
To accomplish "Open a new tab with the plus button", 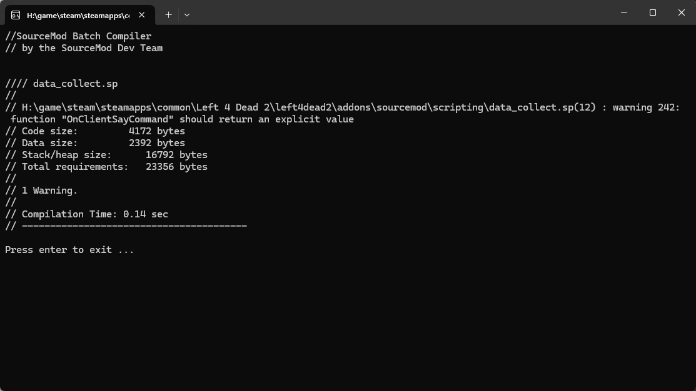I will 168,14.
